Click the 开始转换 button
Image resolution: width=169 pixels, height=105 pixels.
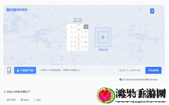pyautogui.click(x=153, y=70)
